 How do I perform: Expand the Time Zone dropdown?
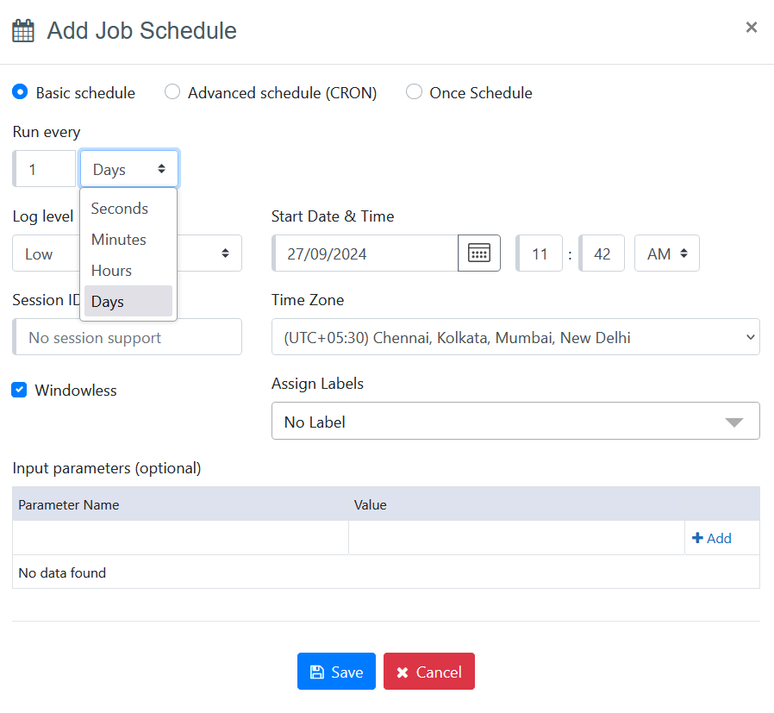[515, 337]
